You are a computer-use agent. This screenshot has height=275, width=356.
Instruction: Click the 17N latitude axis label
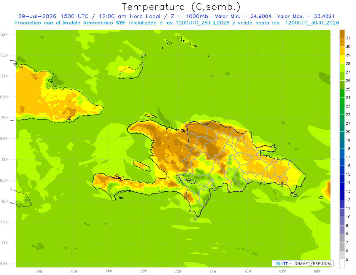point(4,243)
